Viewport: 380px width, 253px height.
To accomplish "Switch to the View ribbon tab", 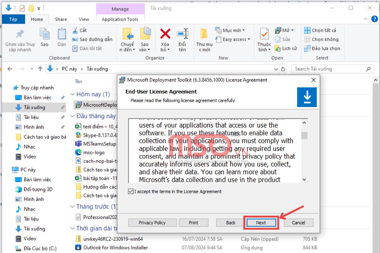I will pos(84,19).
